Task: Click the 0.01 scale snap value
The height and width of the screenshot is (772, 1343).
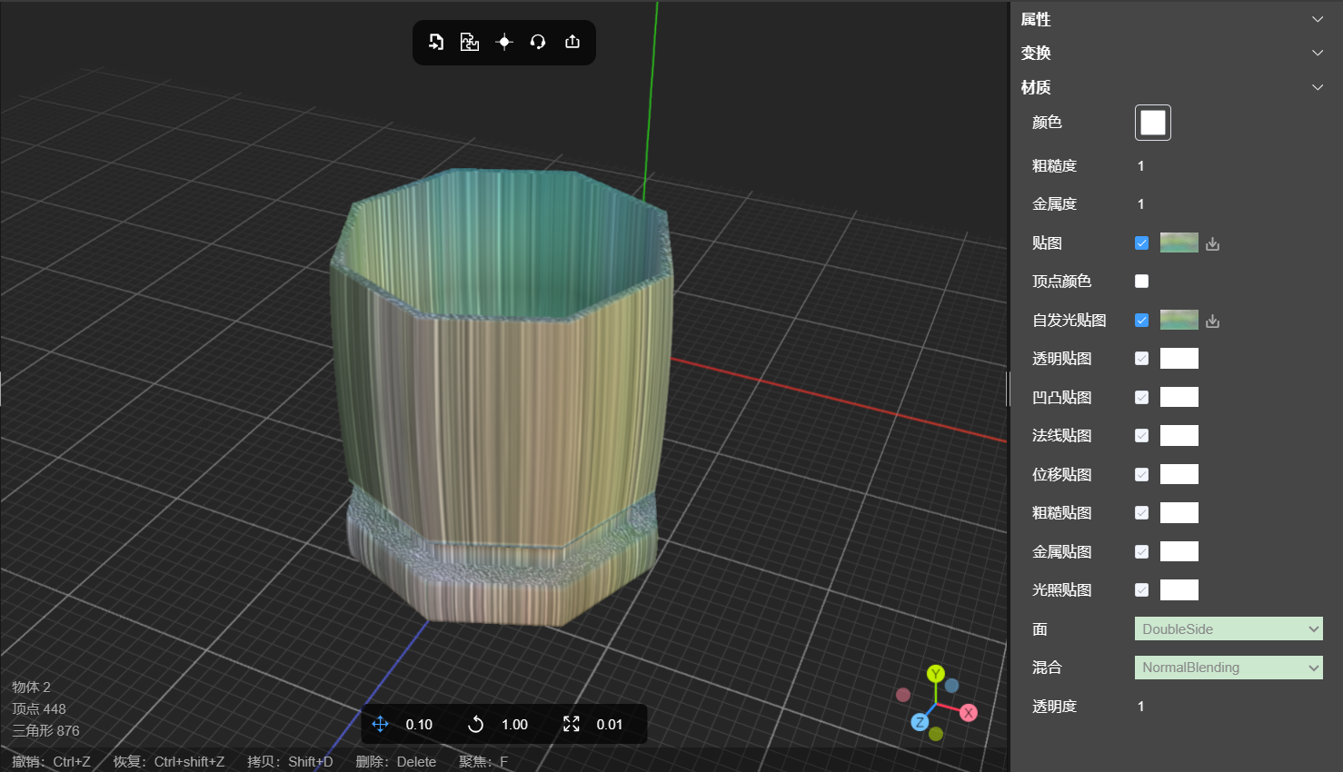Action: (x=610, y=725)
